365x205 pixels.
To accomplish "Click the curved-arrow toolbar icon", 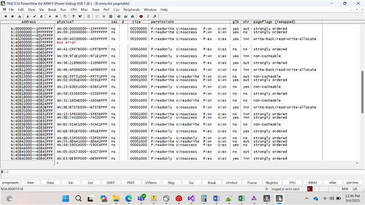I will coord(42,17).
